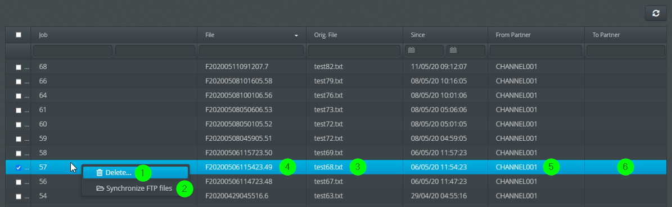Click original file test68.txt
This screenshot has height=207, width=672.
coord(328,167)
